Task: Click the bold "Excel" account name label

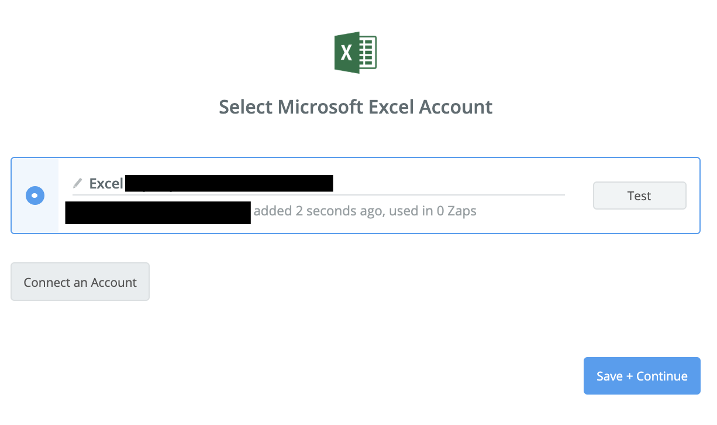Action: 106,183
